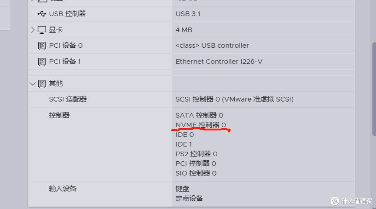Click the PCI 设备 1 icon
This screenshot has height=209, width=376.
click(42, 62)
